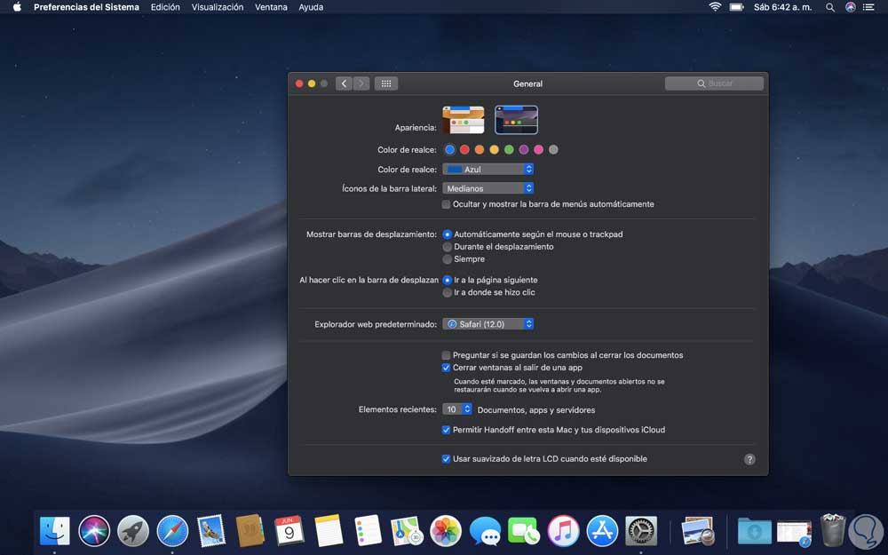This screenshot has width=888, height=555.
Task: Open Messages bubble icon in Dock
Action: [x=486, y=531]
